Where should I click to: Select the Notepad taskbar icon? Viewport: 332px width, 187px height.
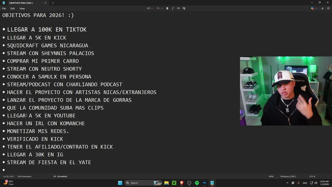[x=212, y=183]
